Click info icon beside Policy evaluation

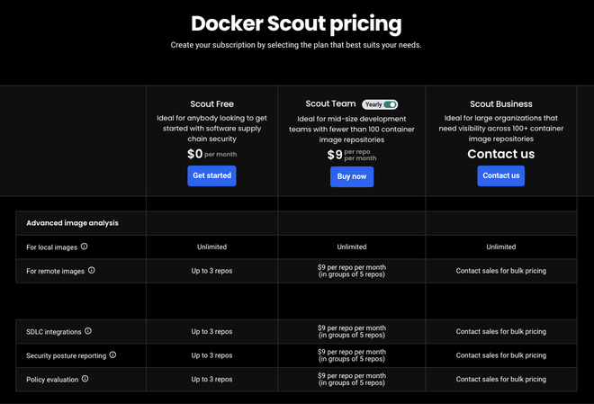point(85,379)
